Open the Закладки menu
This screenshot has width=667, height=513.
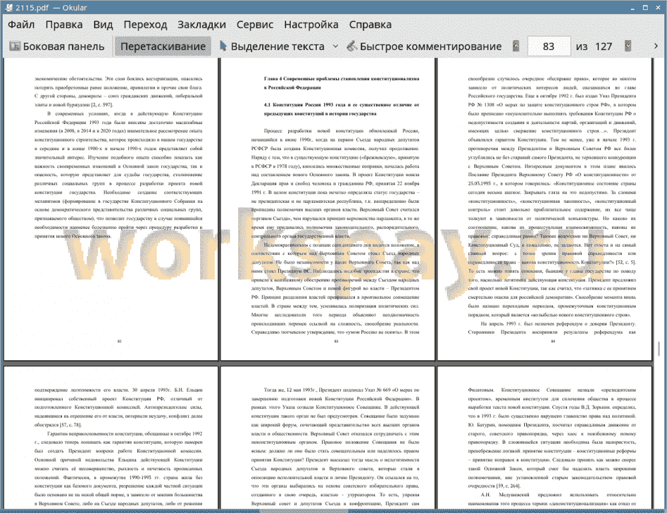tap(201, 25)
